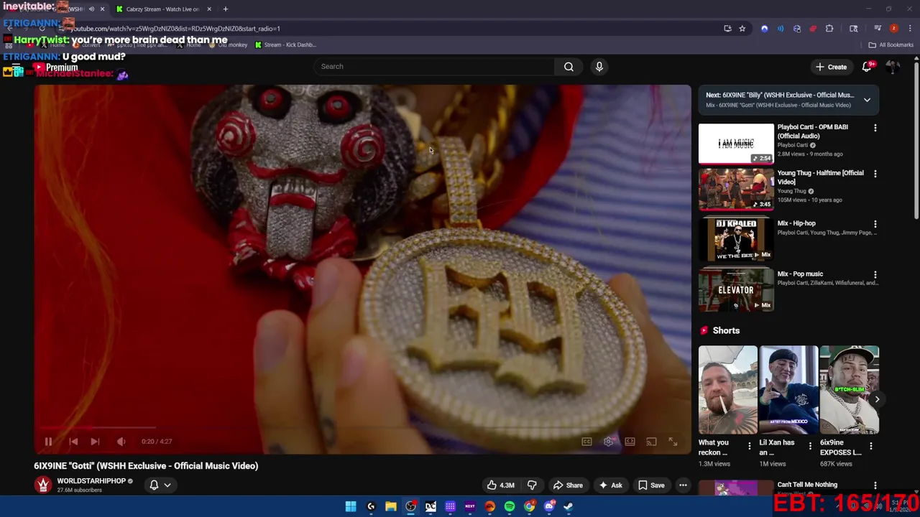The image size is (920, 517).
Task: Mute the video player volume
Action: [121, 442]
